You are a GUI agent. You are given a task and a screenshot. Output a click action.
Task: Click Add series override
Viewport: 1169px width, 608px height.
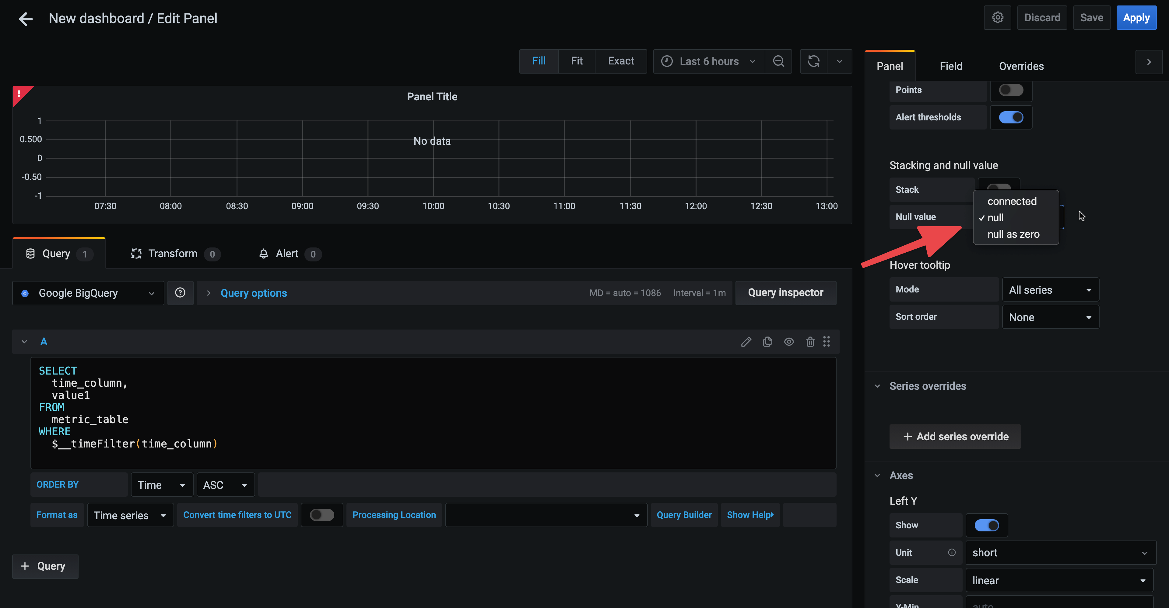(x=955, y=436)
